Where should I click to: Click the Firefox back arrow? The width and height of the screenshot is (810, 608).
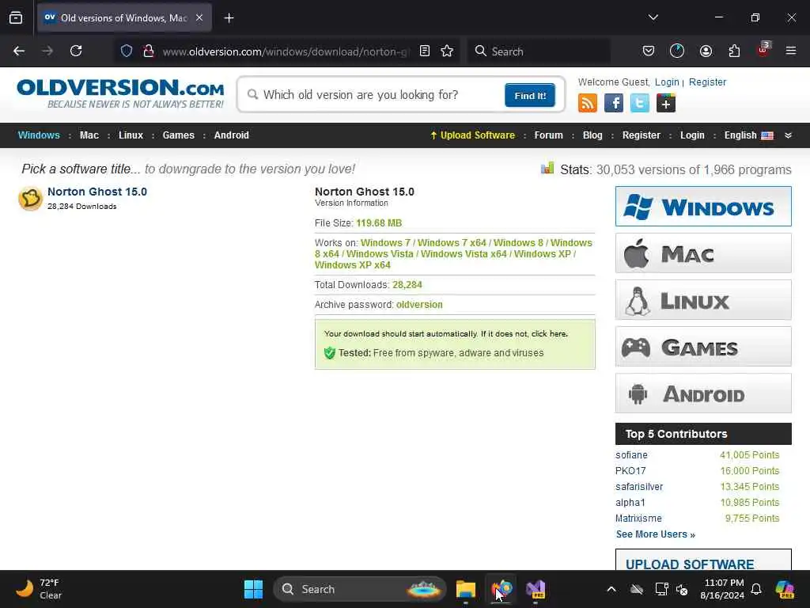19,51
